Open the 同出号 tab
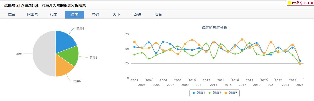Viewport: 314px width, 101px height. click(33, 15)
